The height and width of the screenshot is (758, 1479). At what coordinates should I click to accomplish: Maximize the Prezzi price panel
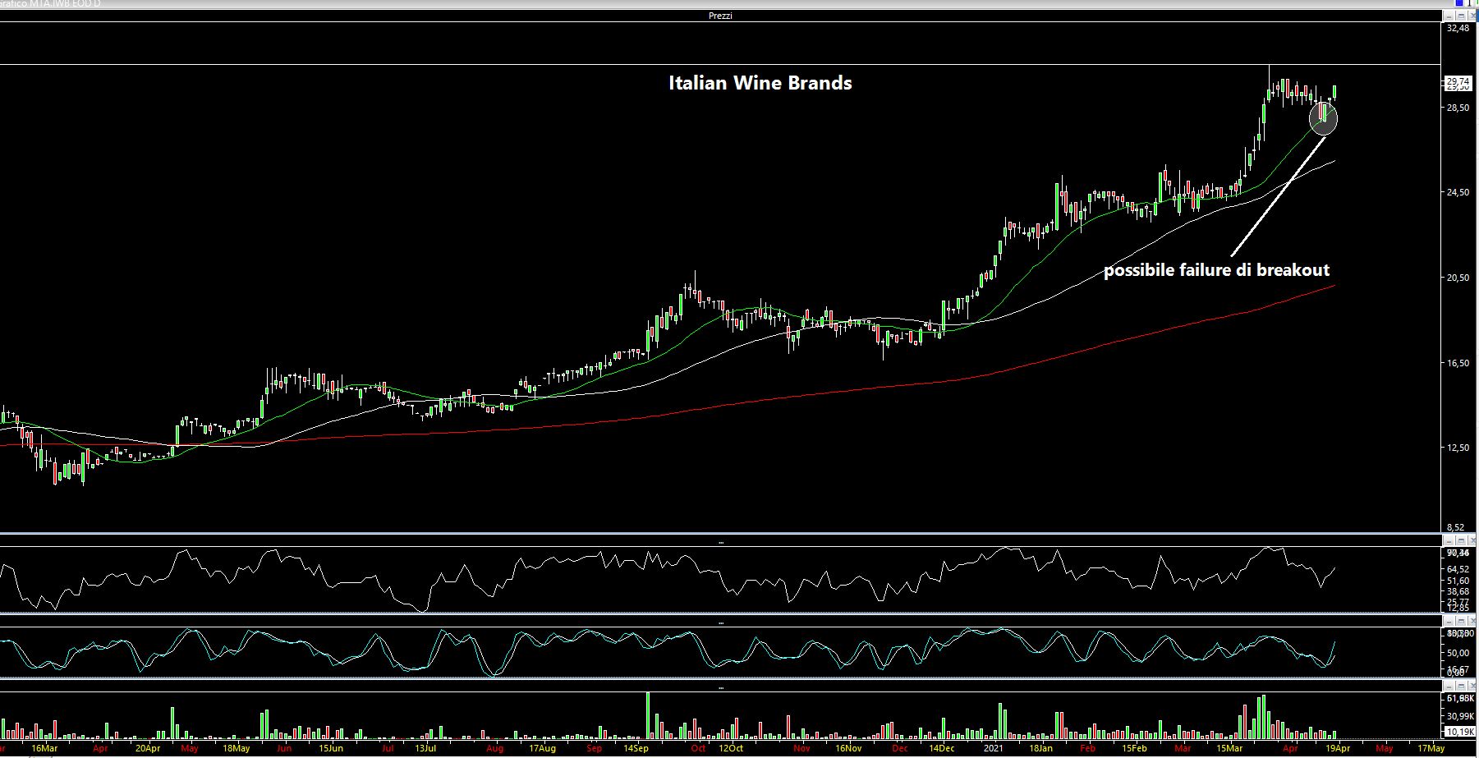coord(1461,16)
